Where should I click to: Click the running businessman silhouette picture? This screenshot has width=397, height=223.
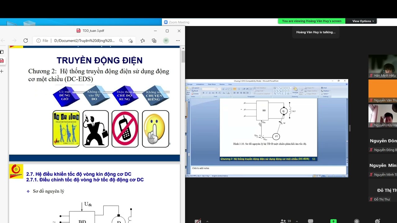click(x=96, y=129)
